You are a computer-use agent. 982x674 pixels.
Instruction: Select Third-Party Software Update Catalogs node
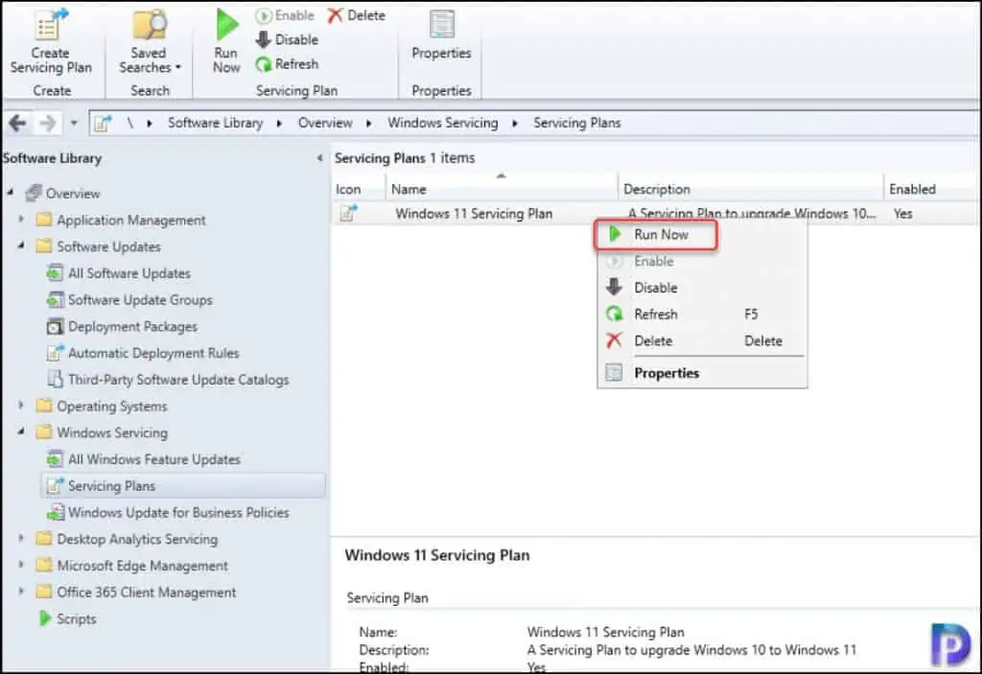(178, 380)
